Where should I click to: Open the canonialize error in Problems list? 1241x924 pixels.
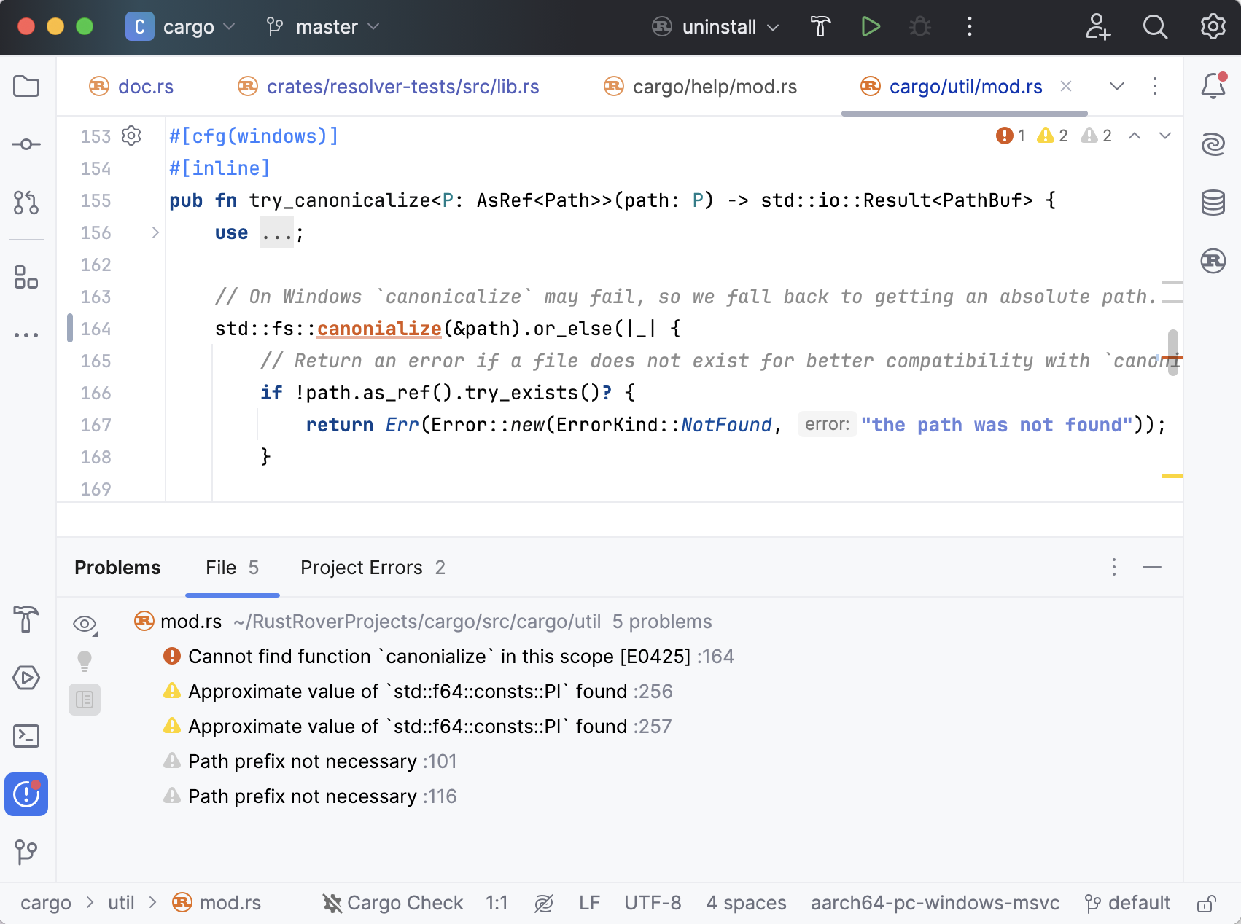click(x=438, y=657)
